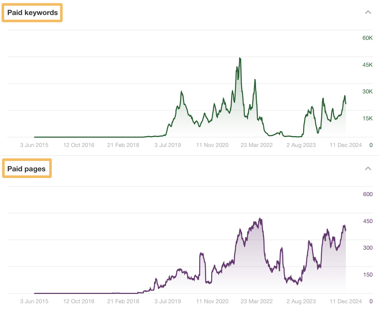Click the 450 axis label
This screenshot has height=311, width=380.
coord(368,221)
